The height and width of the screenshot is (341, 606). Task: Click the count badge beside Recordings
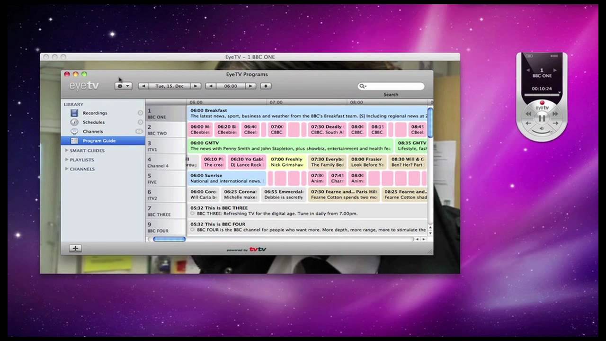[140, 113]
